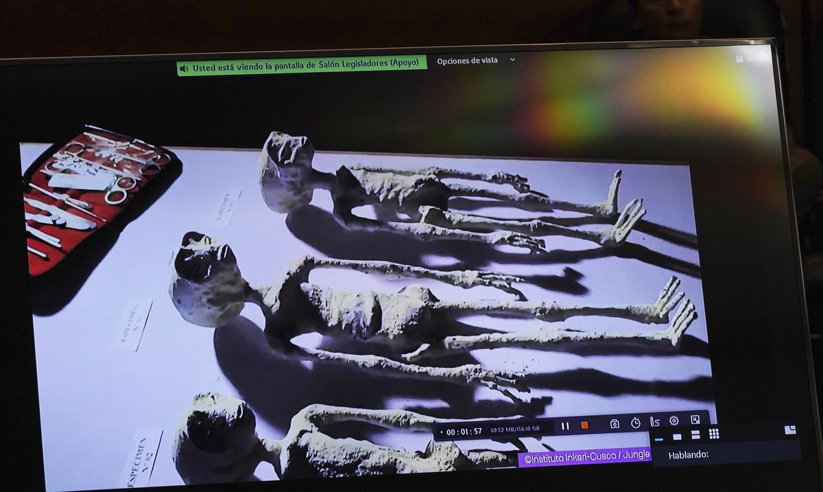Pause the screen recording

pyautogui.click(x=566, y=424)
